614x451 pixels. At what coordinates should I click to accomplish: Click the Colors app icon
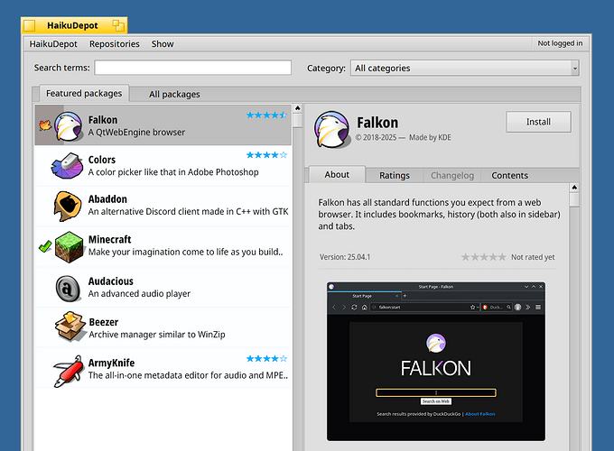point(68,166)
